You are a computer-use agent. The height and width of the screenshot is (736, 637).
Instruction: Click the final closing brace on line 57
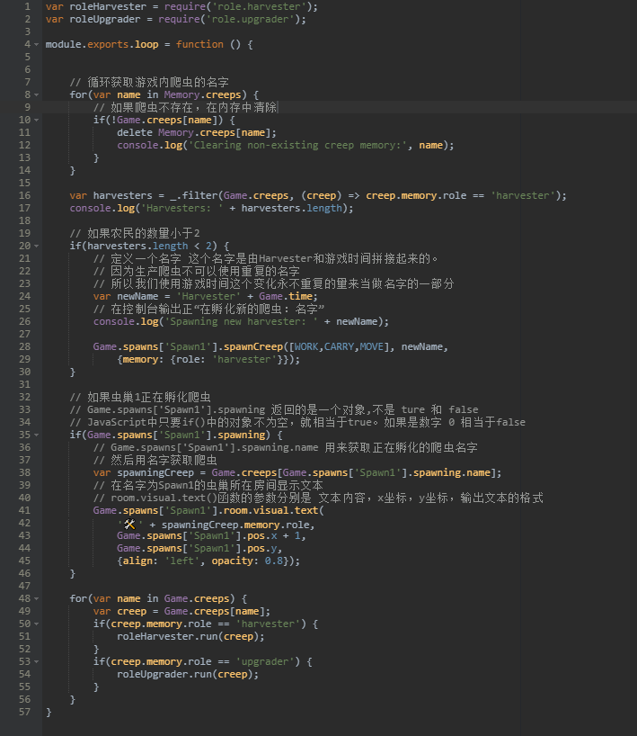point(49,712)
